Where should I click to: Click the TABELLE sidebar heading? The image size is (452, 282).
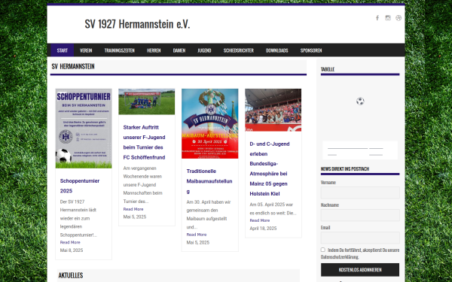coord(328,69)
